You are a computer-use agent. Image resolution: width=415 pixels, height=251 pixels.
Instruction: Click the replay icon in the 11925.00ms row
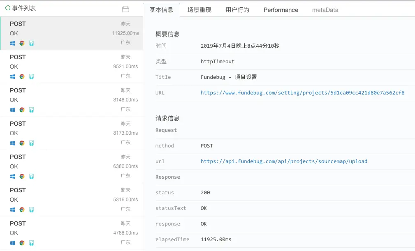point(32,43)
